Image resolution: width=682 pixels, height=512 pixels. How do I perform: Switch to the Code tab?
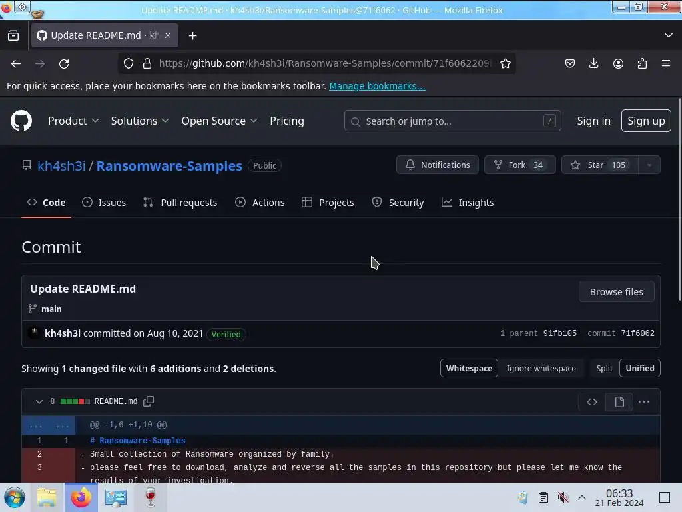pyautogui.click(x=46, y=203)
